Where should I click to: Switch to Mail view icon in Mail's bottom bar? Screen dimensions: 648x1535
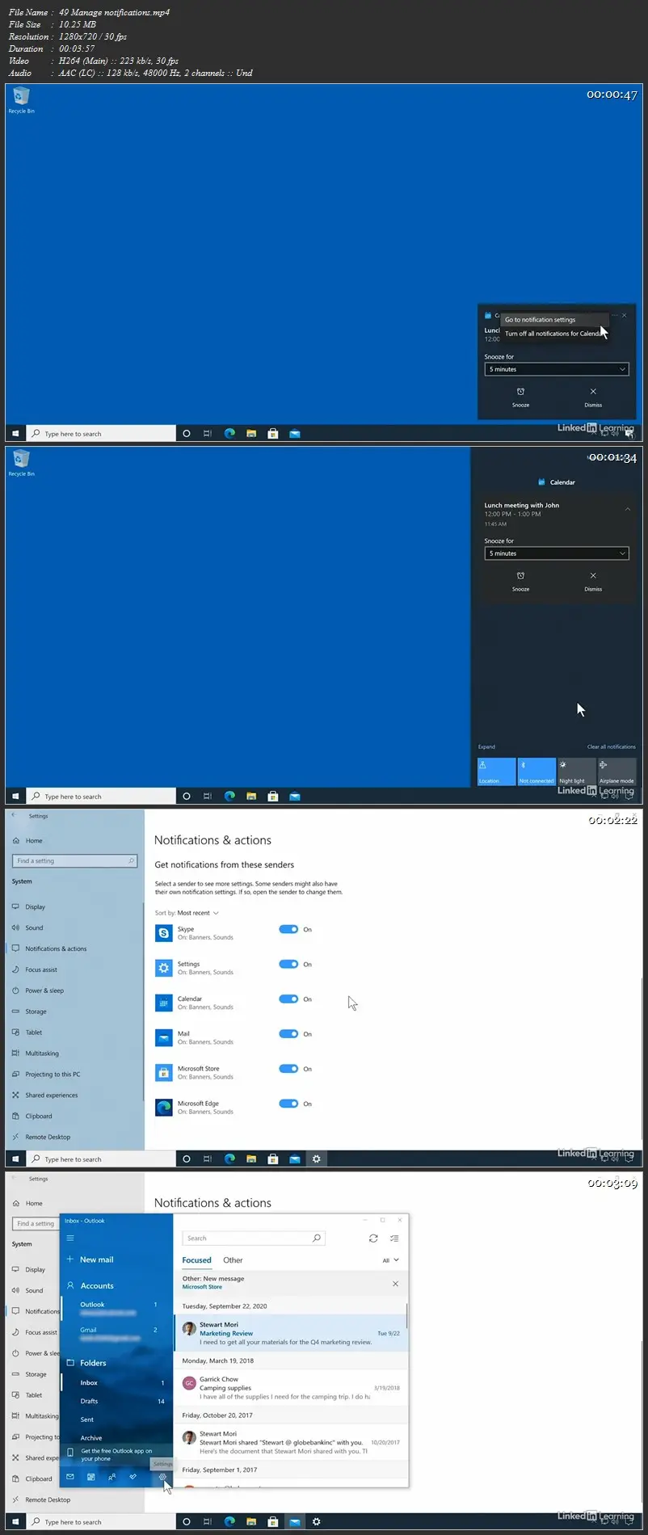pyautogui.click(x=70, y=1477)
